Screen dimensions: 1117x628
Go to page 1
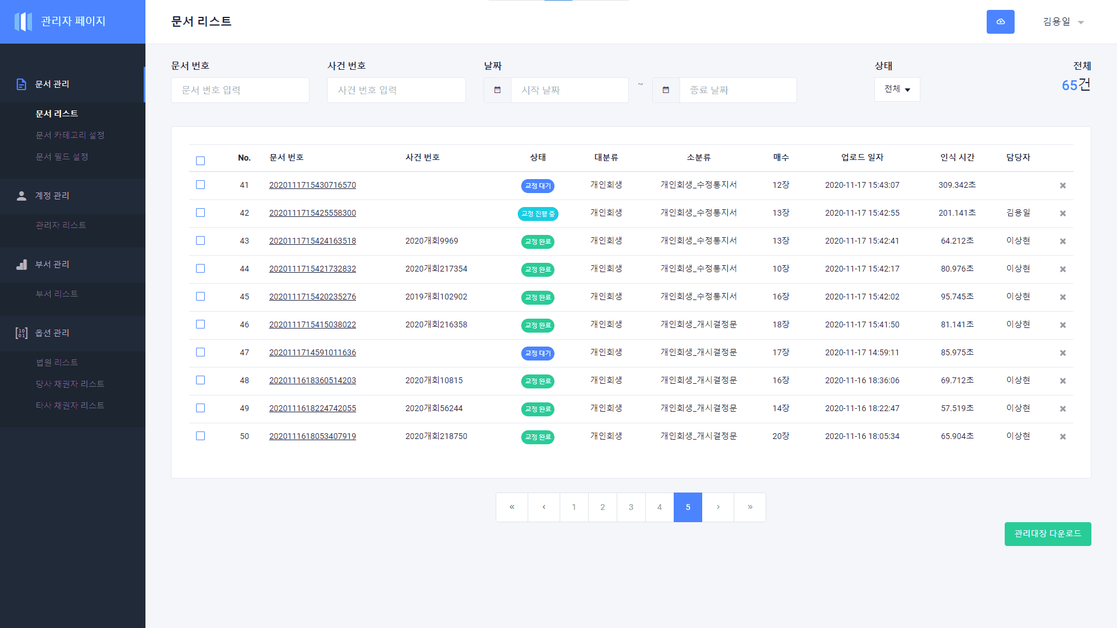[x=574, y=507]
